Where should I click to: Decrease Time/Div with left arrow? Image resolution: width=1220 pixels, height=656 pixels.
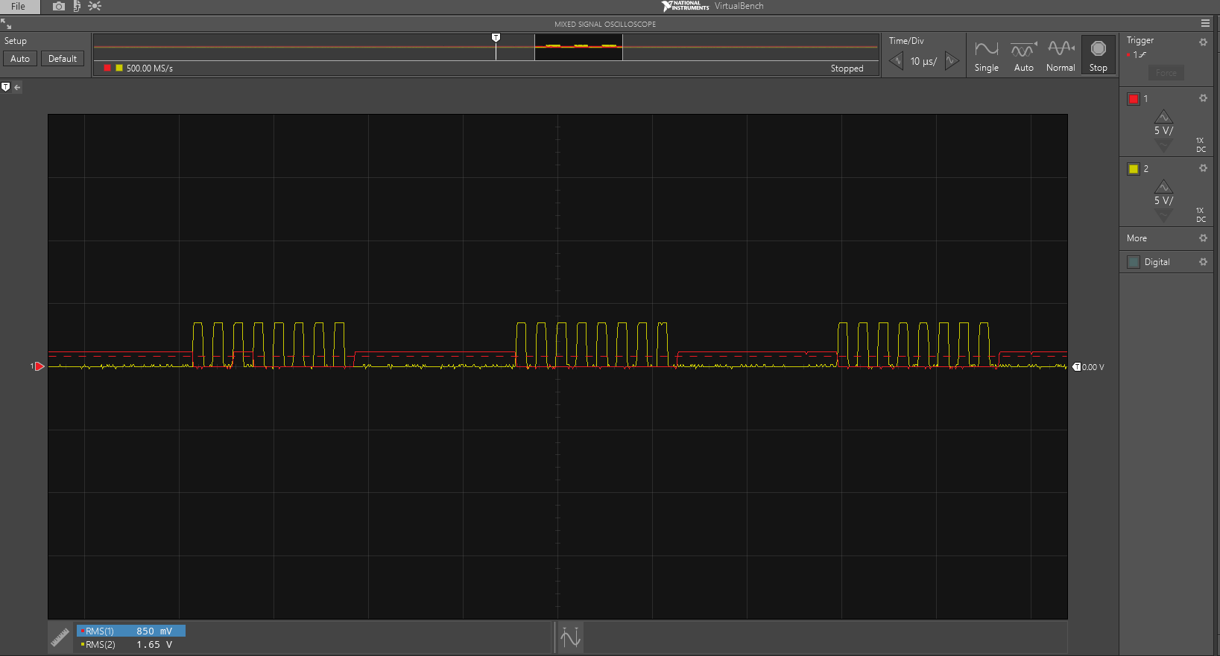(897, 61)
